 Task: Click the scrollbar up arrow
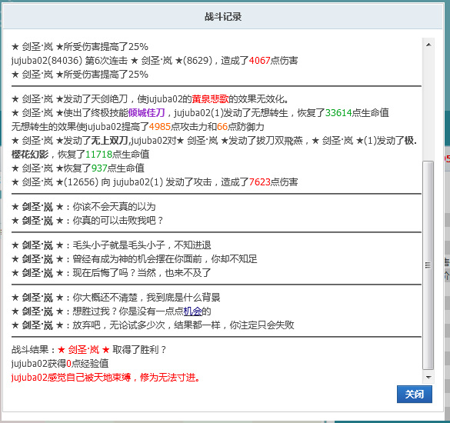[428, 45]
